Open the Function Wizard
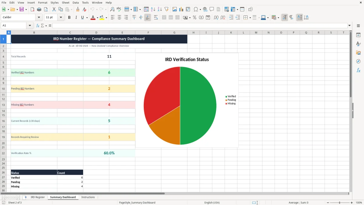The height and width of the screenshot is (205, 364). click(x=38, y=26)
